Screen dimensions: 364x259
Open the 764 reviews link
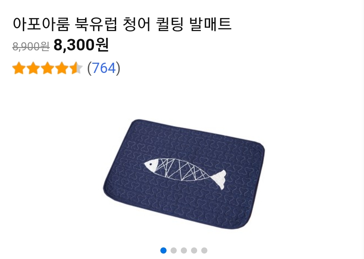[104, 68]
